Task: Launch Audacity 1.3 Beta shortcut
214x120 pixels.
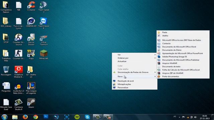Action: tap(19, 88)
